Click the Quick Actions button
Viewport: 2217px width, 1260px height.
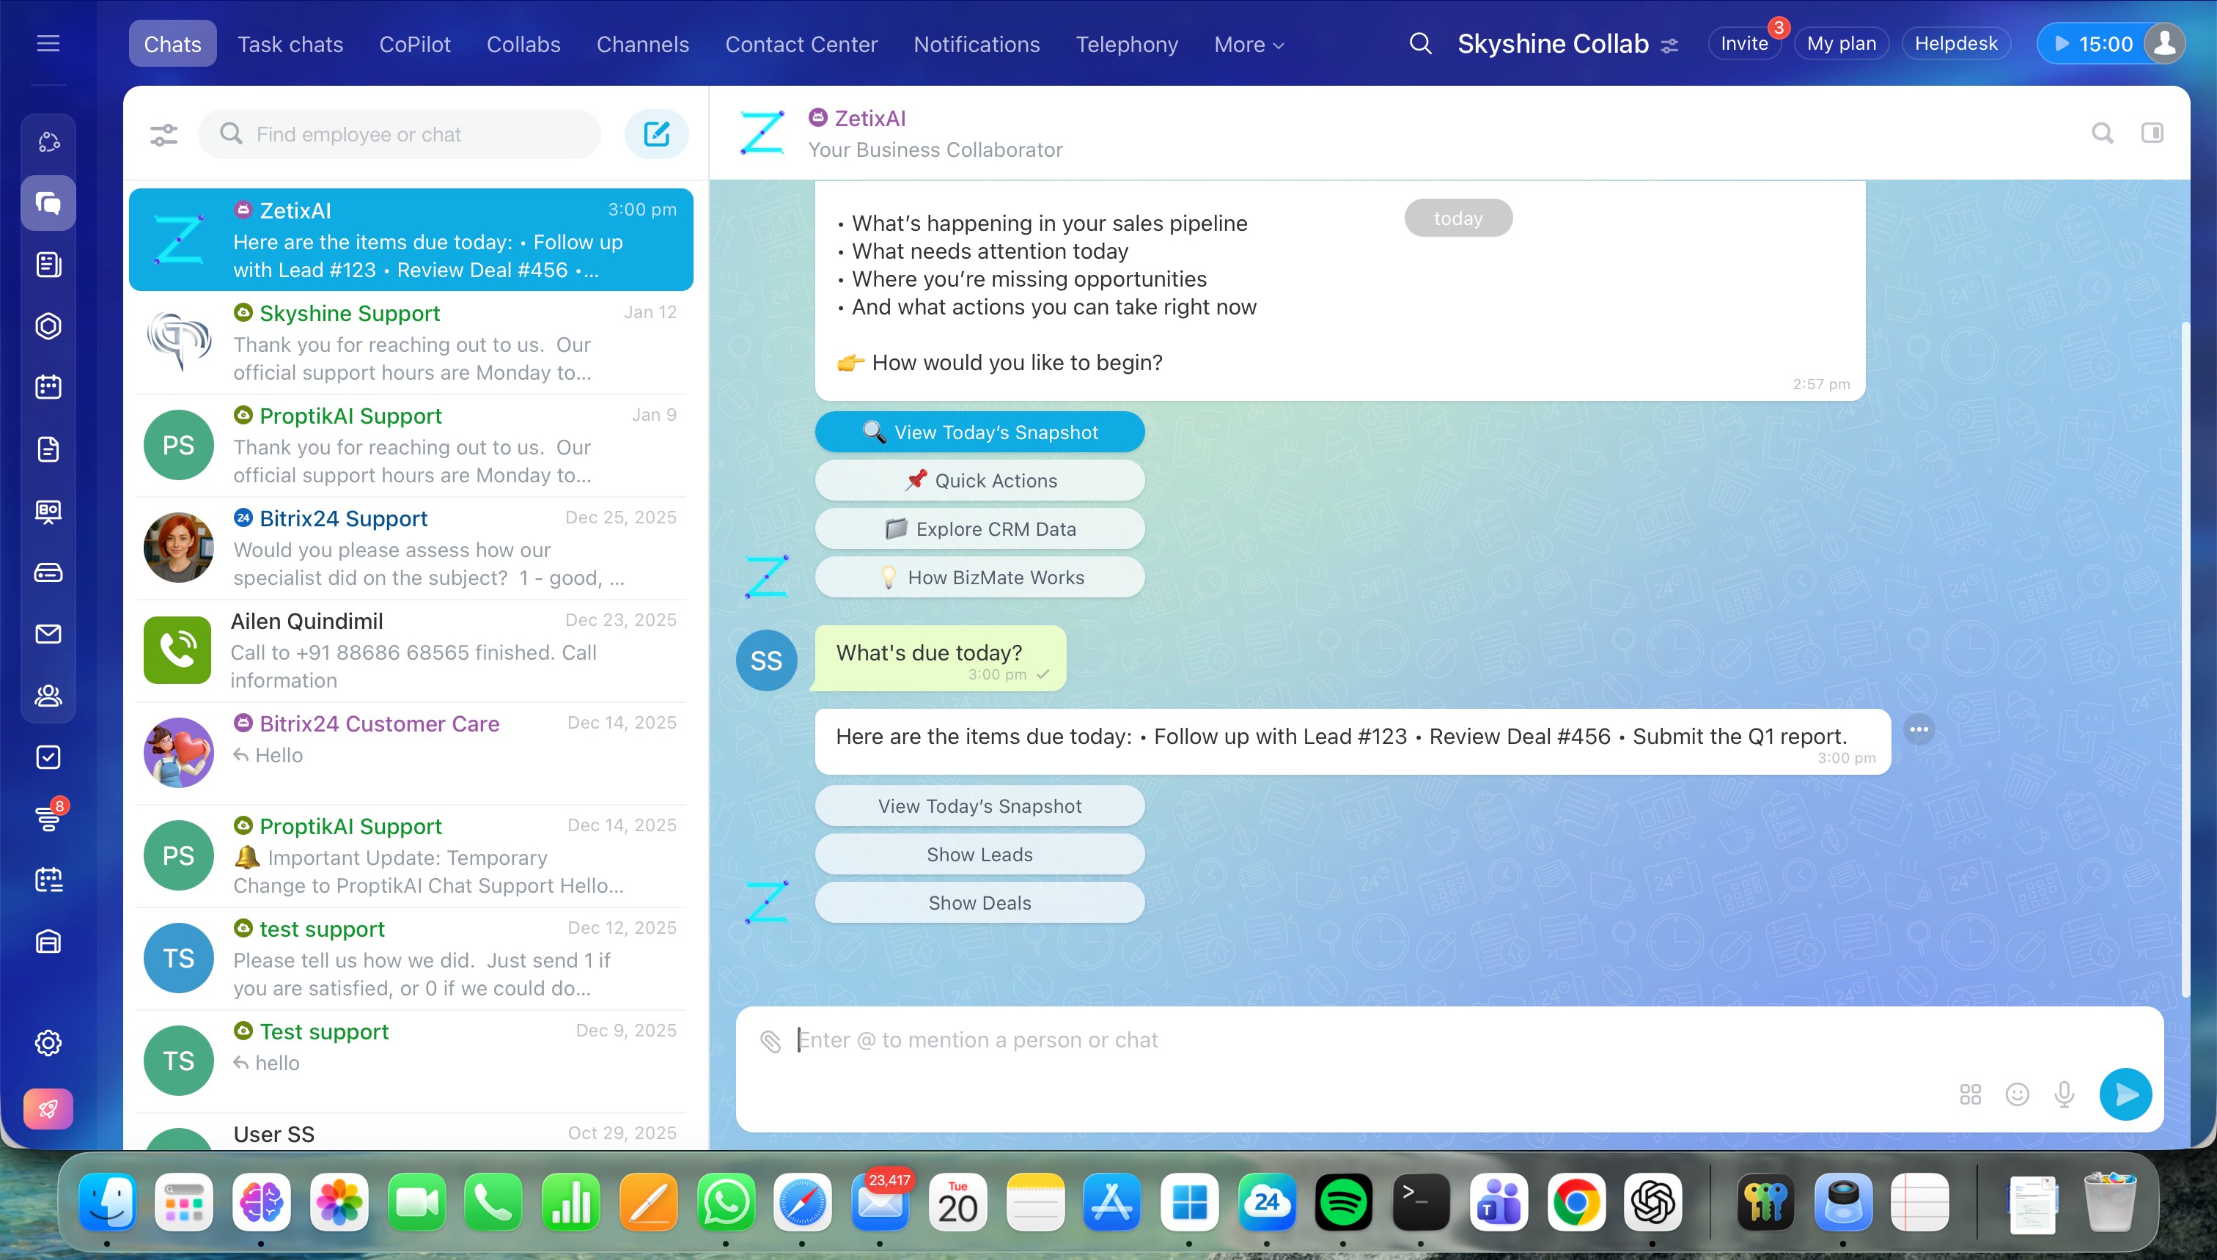pyautogui.click(x=979, y=480)
